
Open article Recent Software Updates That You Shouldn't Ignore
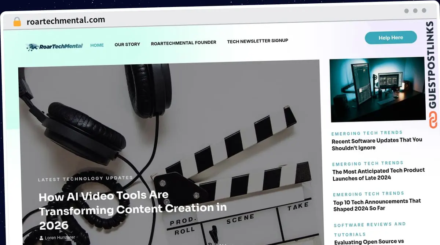377,144
